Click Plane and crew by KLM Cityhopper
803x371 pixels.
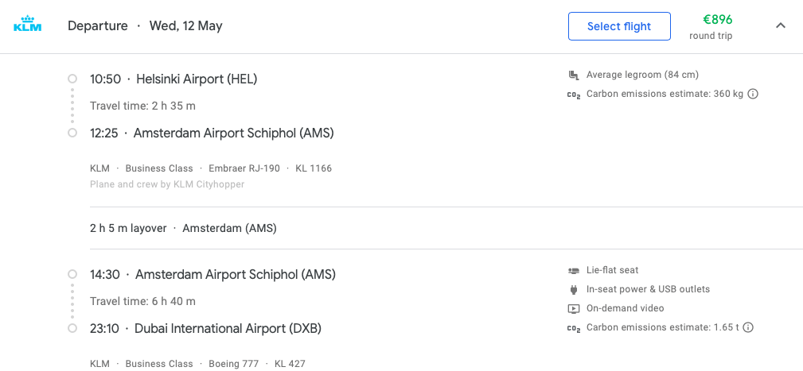(x=167, y=184)
